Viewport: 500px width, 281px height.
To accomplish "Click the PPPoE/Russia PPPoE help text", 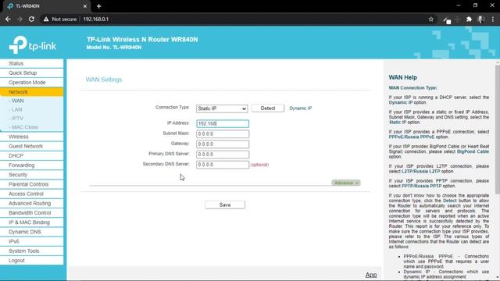I will [412, 137].
